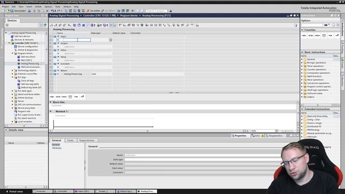Switch to the Supervisions tab in properties
This screenshot has width=345, height=194.
click(x=87, y=140)
